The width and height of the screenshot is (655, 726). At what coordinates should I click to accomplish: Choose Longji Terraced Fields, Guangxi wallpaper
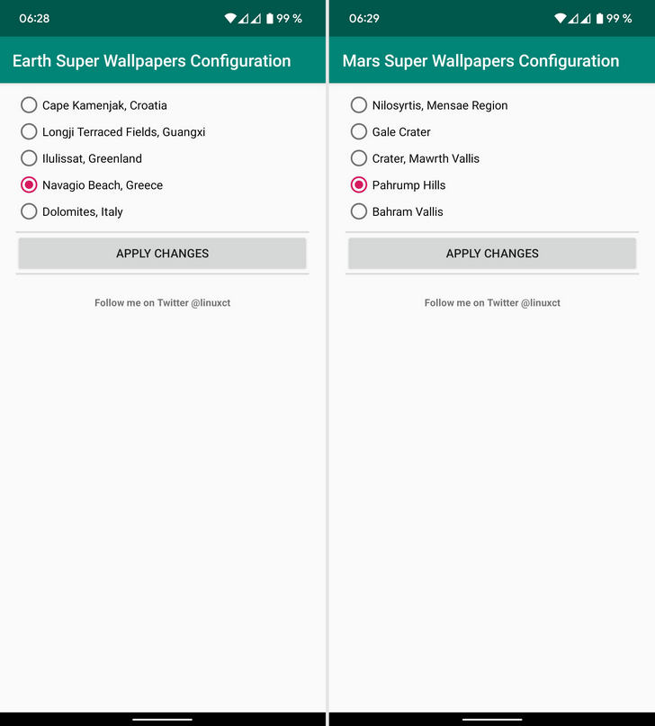113,132
